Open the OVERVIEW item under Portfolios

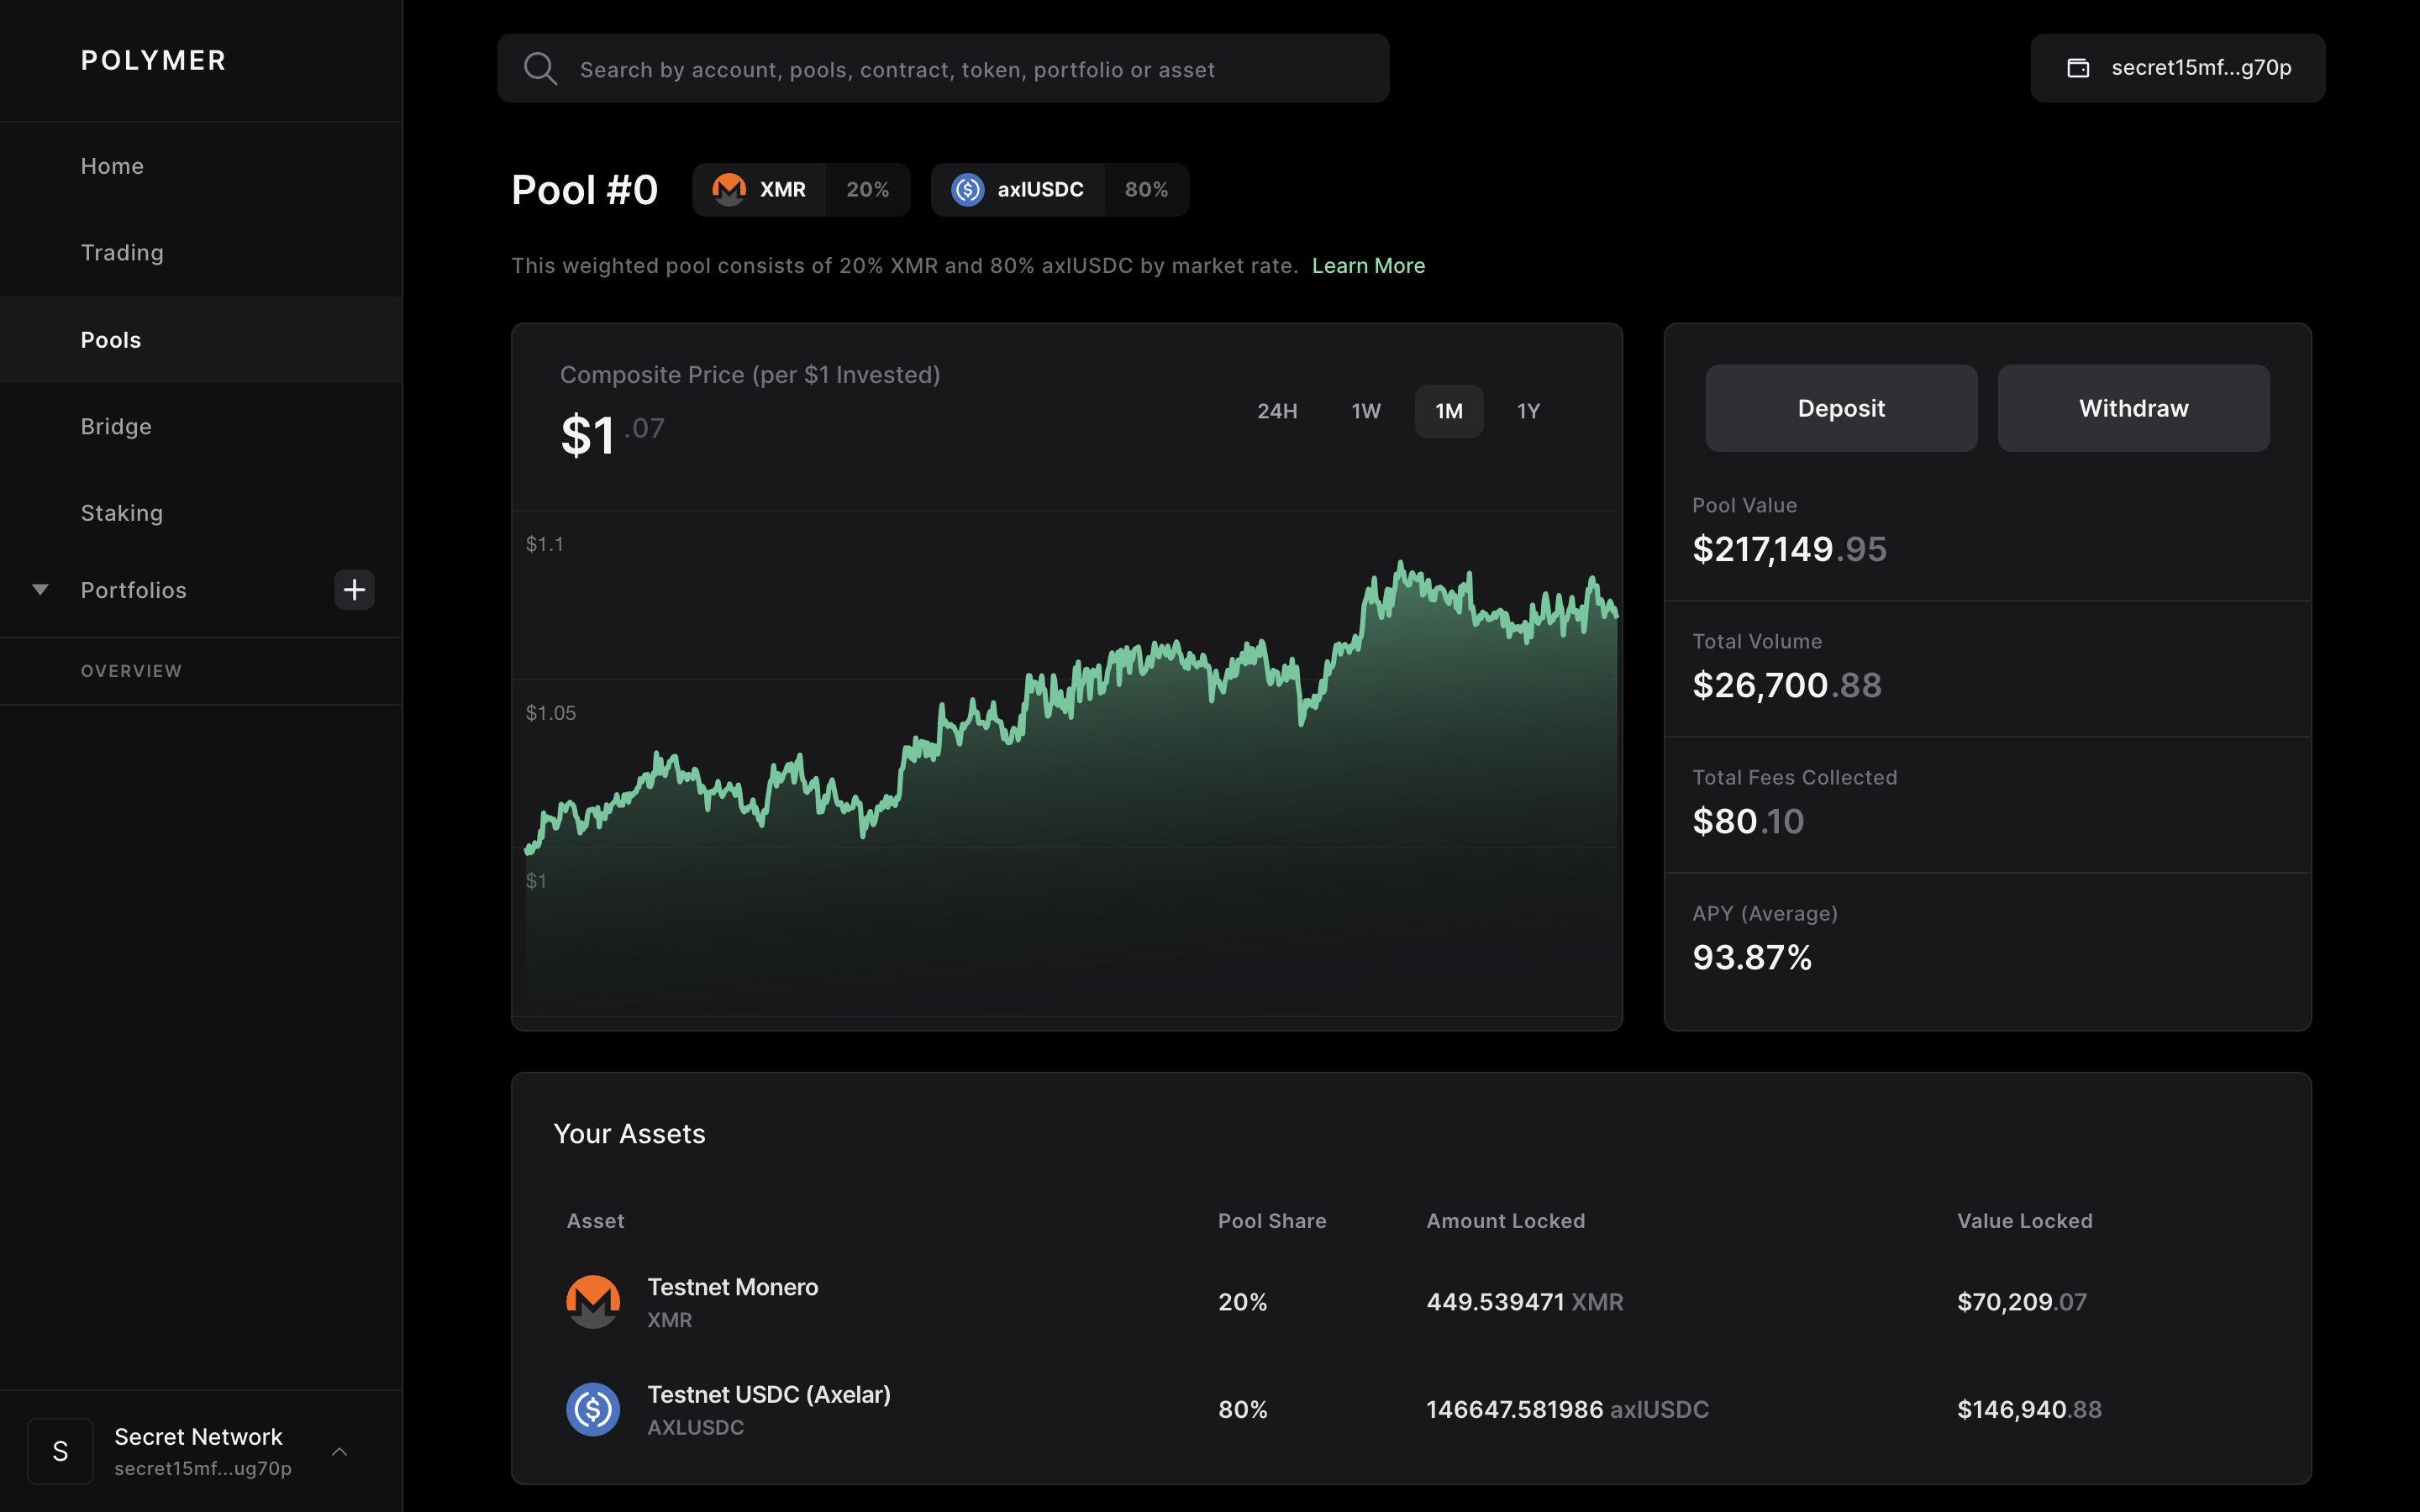(x=131, y=671)
